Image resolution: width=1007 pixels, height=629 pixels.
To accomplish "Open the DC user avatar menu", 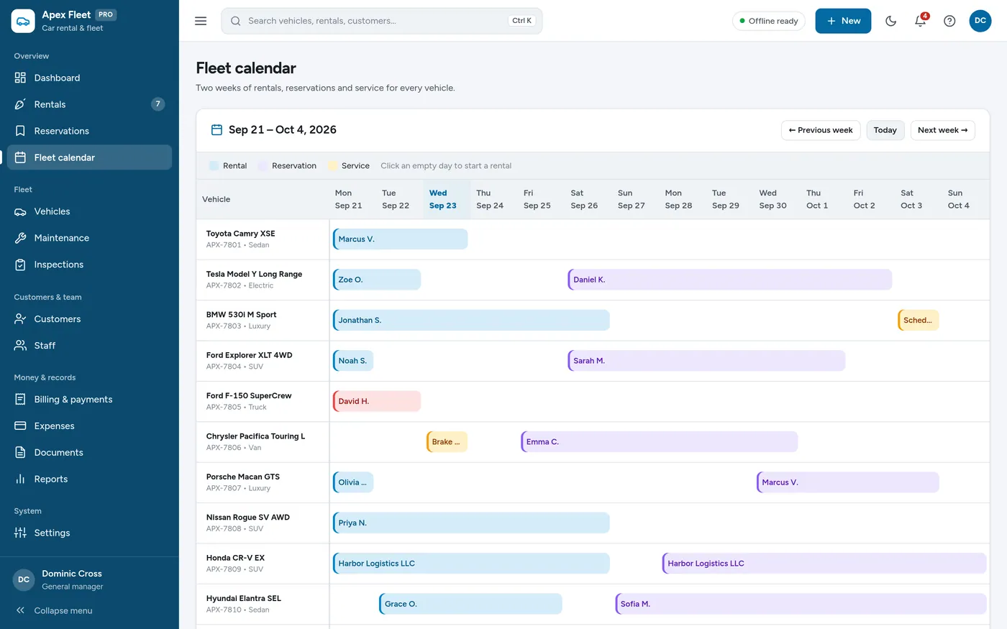I will point(980,21).
